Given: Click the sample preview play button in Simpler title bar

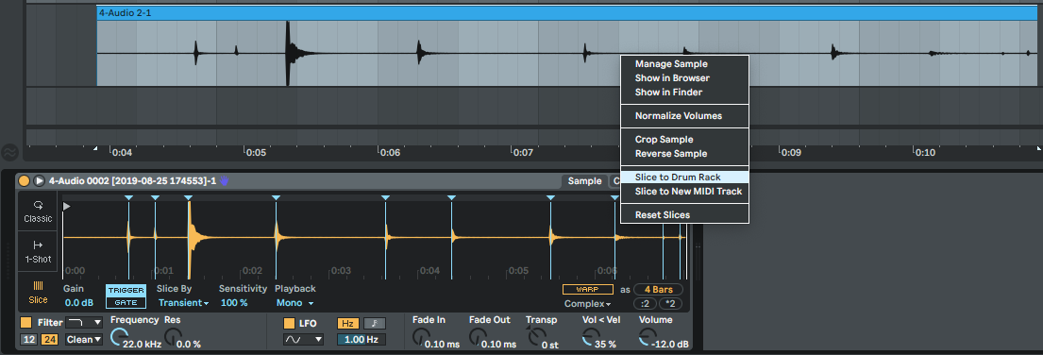Looking at the screenshot, I should coord(40,181).
